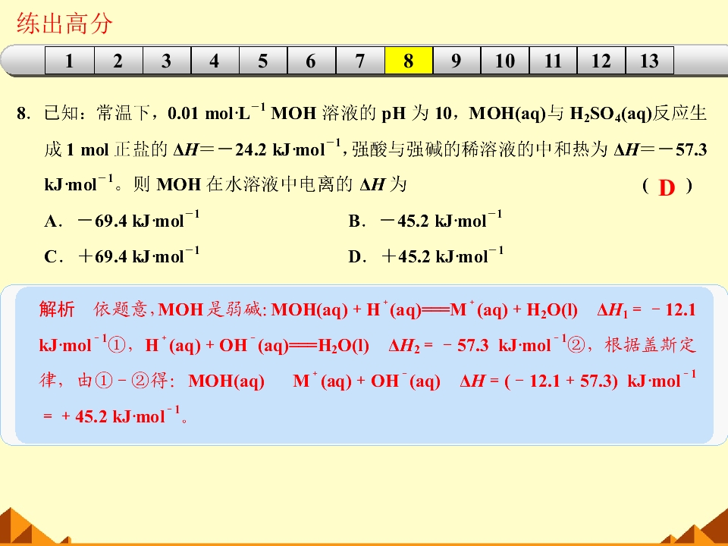
Task: Click the 解析 explanation box
Action: (364, 365)
